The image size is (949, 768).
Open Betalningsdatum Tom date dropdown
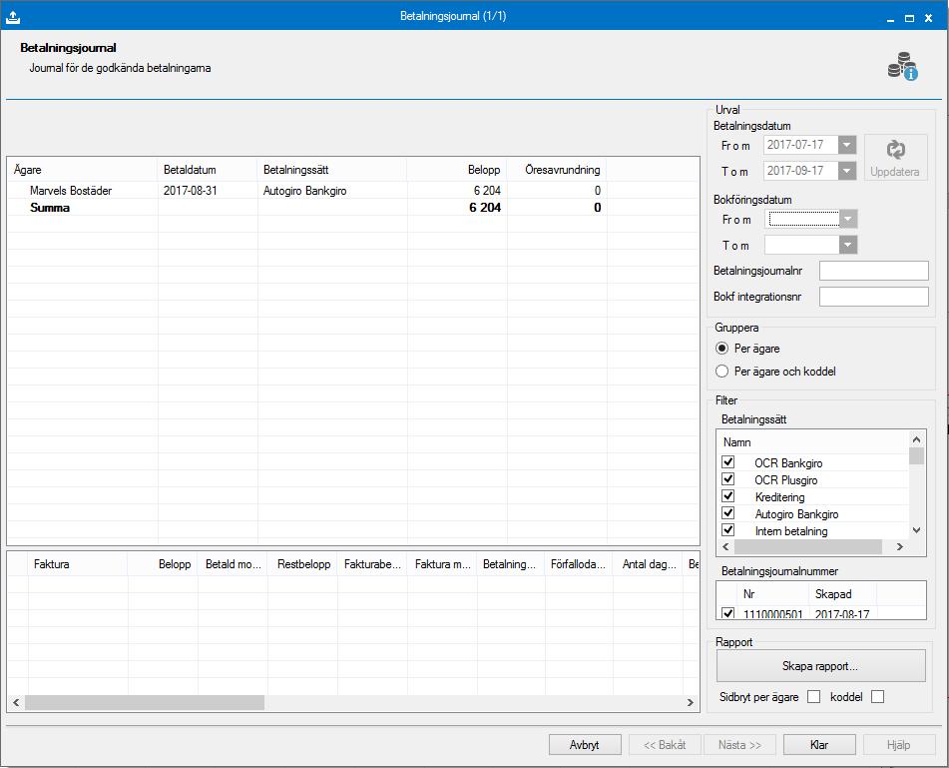pos(847,171)
